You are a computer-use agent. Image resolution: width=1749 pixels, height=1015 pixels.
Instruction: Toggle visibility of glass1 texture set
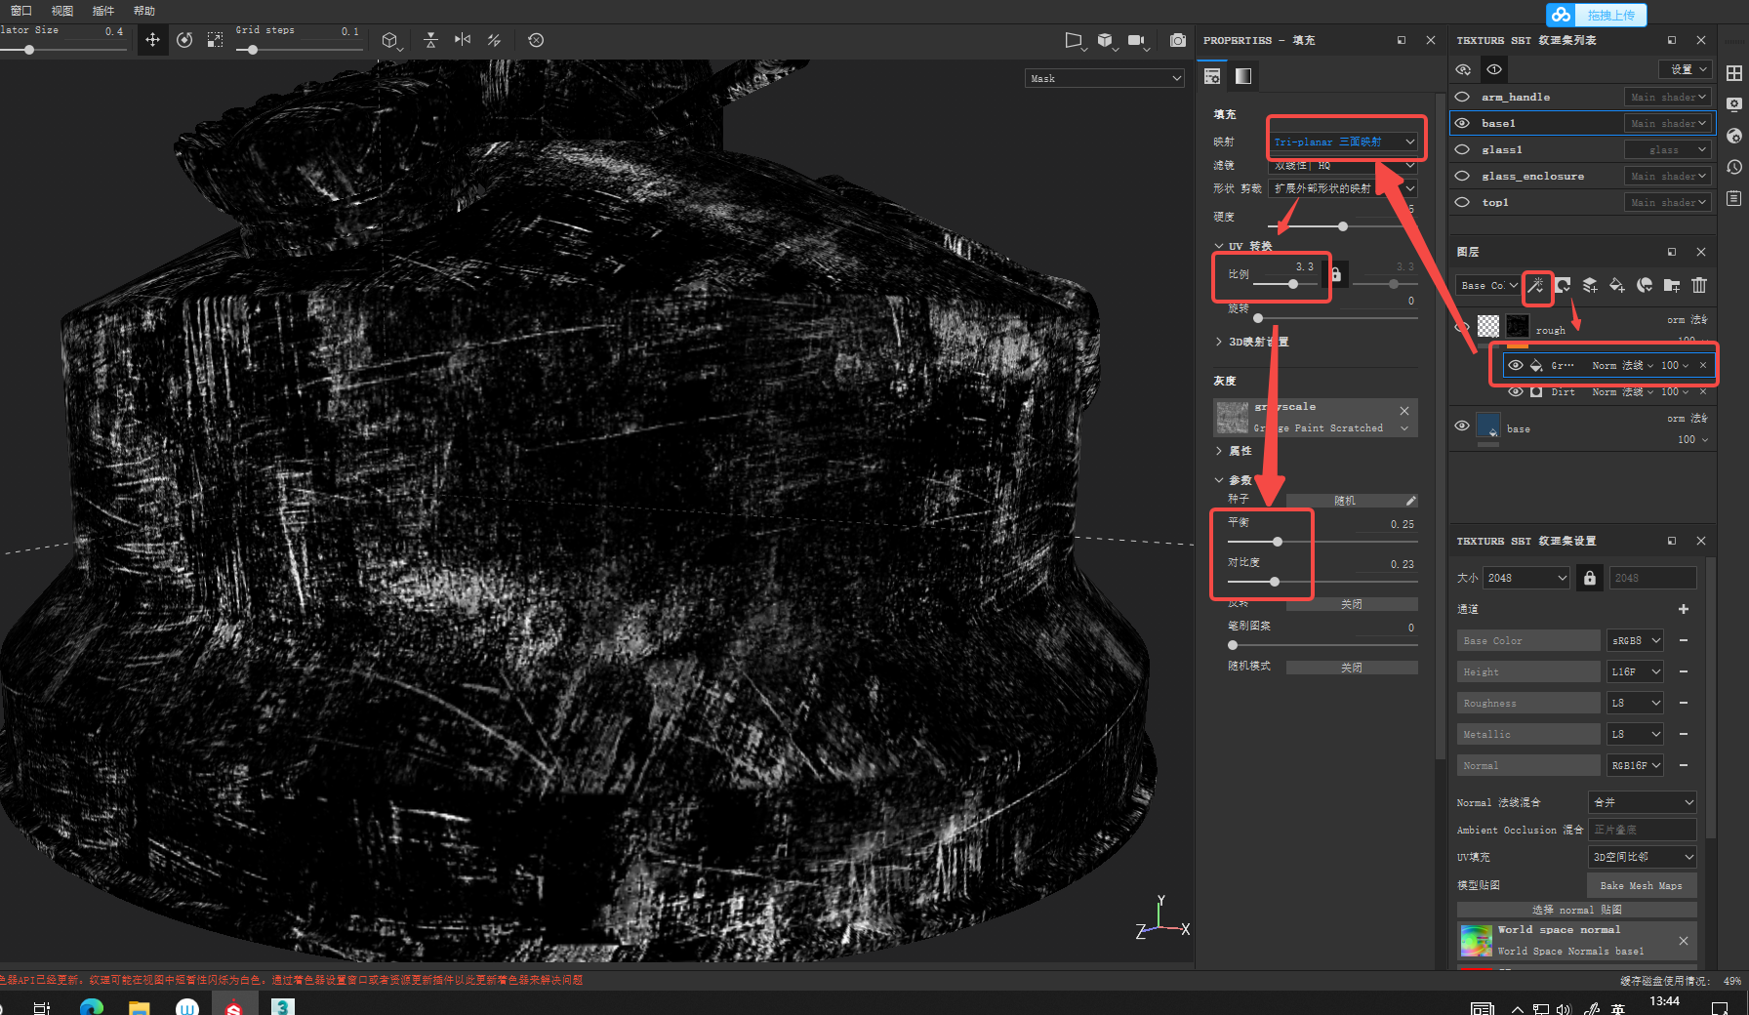[1462, 149]
